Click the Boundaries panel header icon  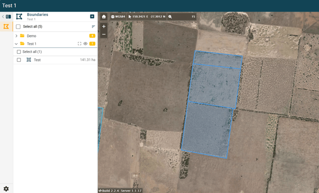click(x=19, y=16)
